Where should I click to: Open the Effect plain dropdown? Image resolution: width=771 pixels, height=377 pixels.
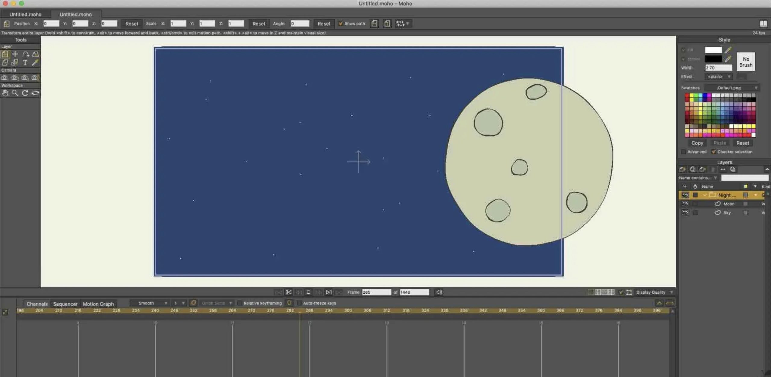(x=718, y=77)
